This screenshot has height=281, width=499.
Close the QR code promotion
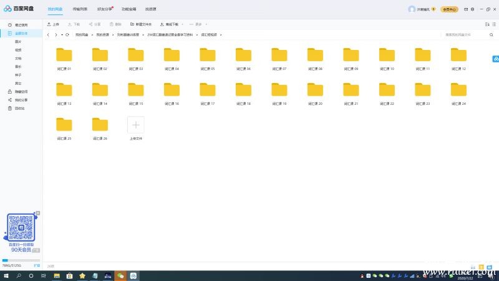pyautogui.click(x=38, y=213)
